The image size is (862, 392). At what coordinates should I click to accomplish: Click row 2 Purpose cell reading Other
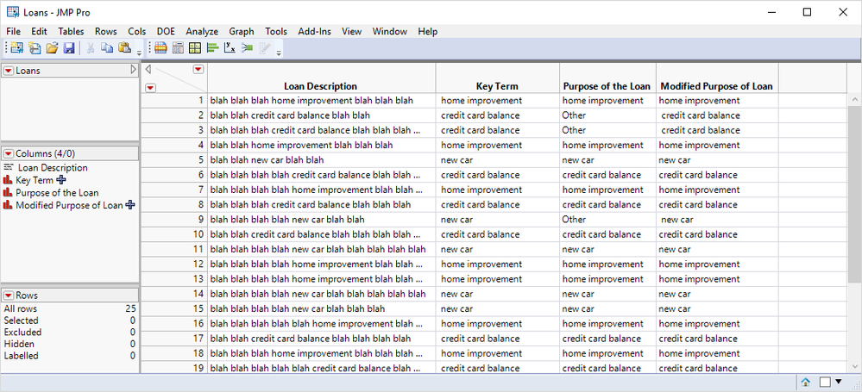(607, 115)
